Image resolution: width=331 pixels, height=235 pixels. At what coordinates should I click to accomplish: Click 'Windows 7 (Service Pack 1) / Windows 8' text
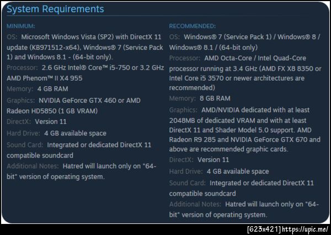coord(250,37)
